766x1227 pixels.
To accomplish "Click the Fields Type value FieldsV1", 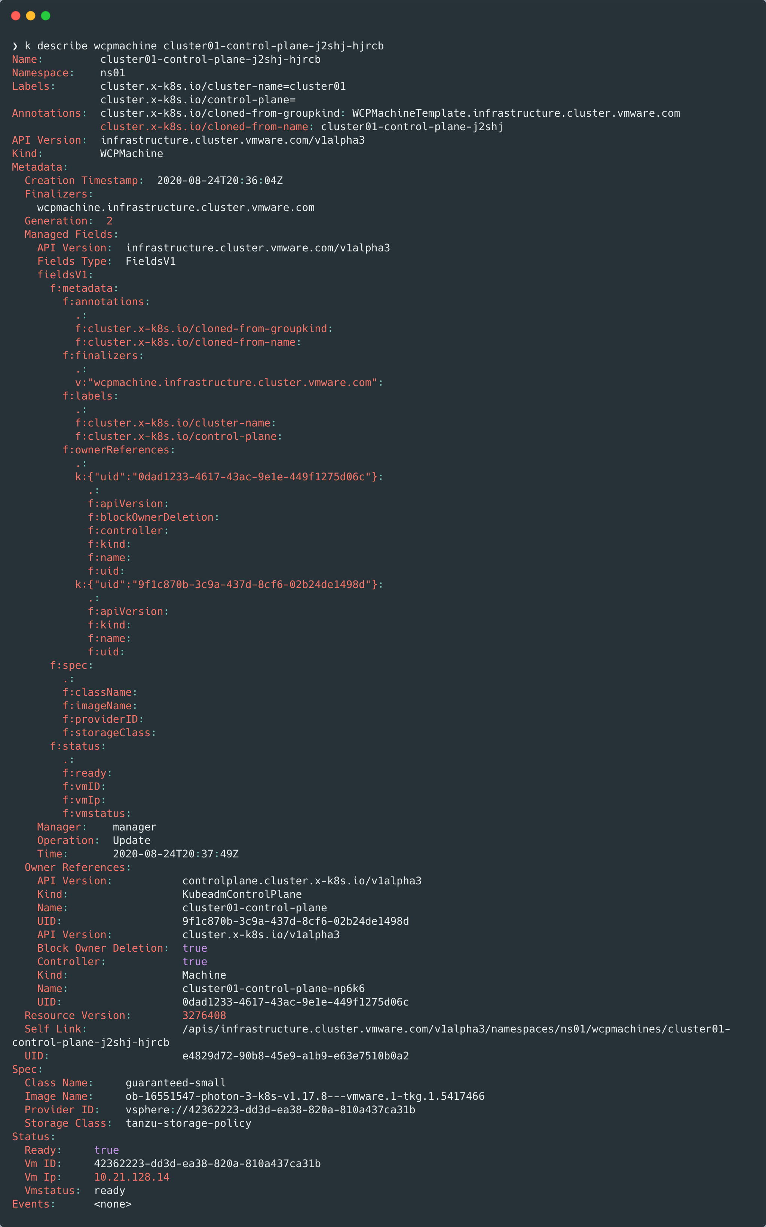I will point(150,261).
